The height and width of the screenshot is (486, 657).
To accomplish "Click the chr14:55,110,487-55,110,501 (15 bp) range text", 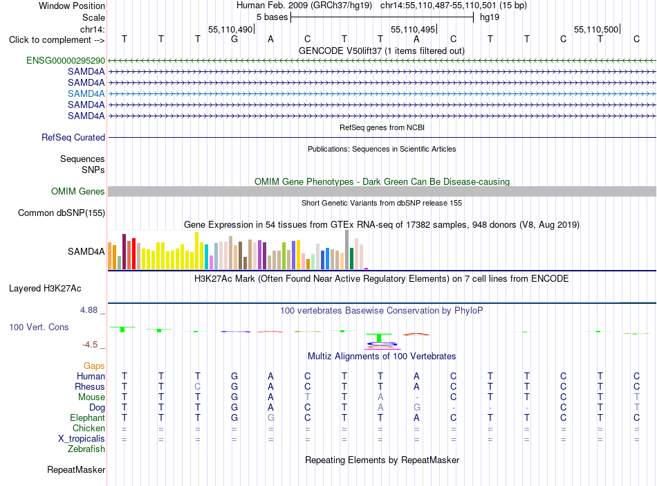I will pyautogui.click(x=454, y=6).
